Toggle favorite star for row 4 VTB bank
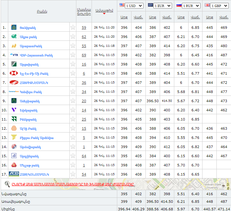Screen dimensions: 231x211 pyautogui.click(x=73, y=55)
